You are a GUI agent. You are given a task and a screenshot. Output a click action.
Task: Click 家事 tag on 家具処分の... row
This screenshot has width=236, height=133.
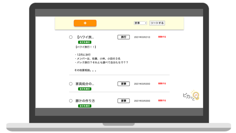tap(124, 84)
